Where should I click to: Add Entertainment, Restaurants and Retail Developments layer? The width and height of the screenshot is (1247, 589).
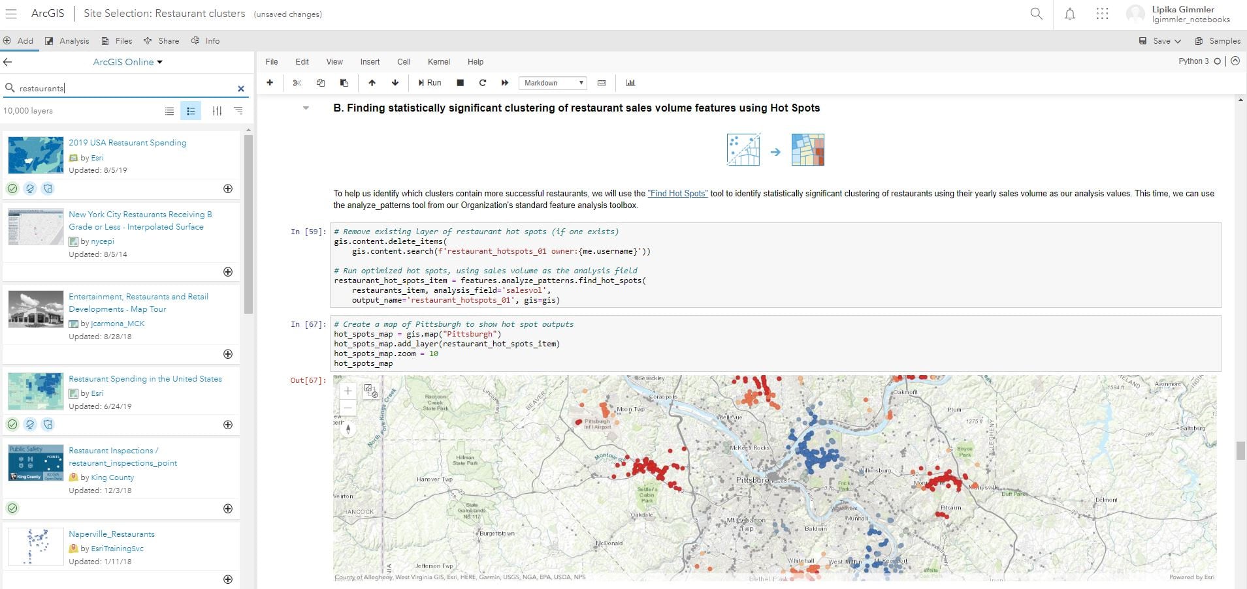click(x=228, y=354)
